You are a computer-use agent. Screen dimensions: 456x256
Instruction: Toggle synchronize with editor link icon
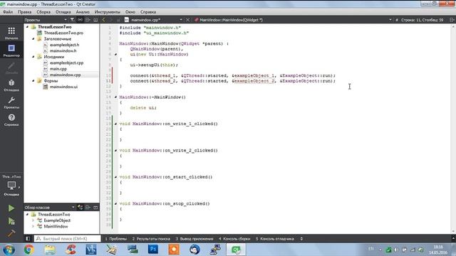80,20
